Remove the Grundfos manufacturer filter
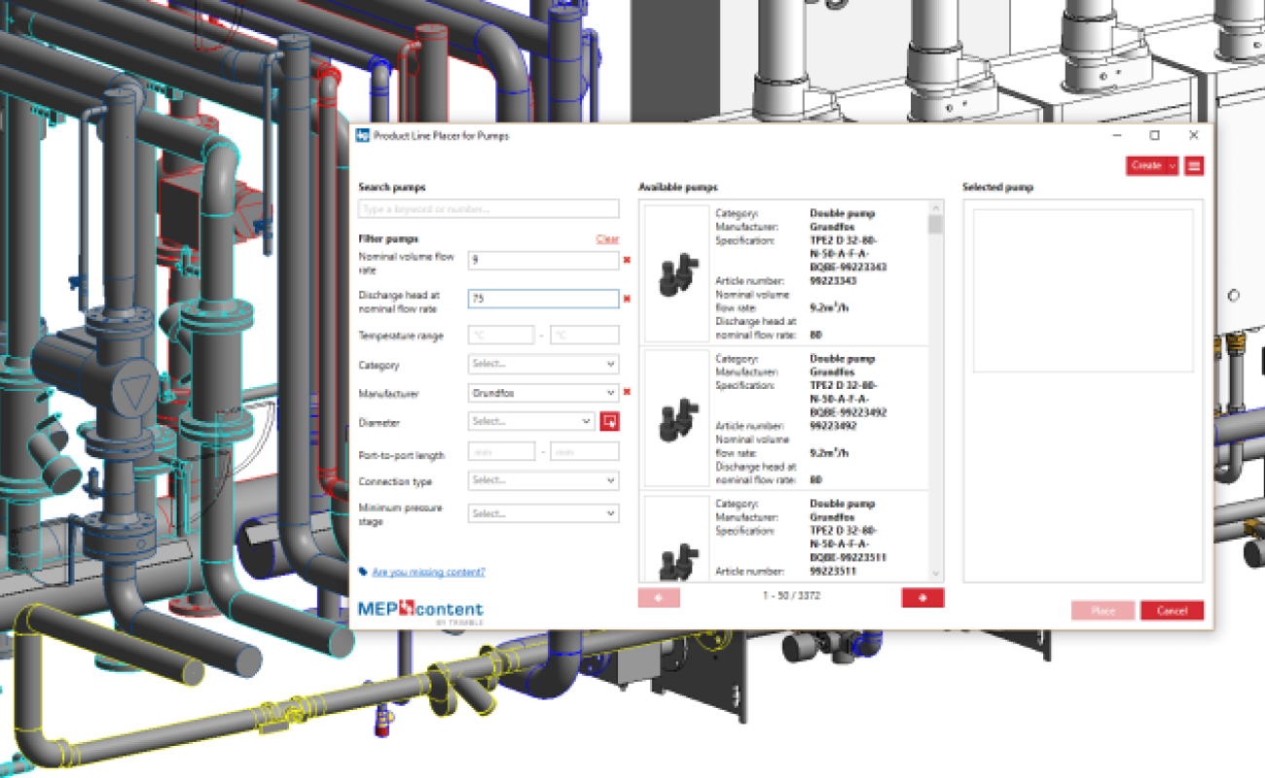 [627, 392]
